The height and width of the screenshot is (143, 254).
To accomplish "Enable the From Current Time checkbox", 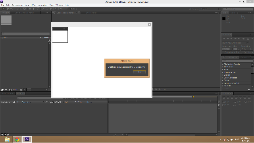I will click(223, 52).
